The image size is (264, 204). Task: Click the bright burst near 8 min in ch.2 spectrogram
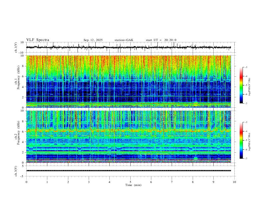pyautogui.click(x=195, y=158)
